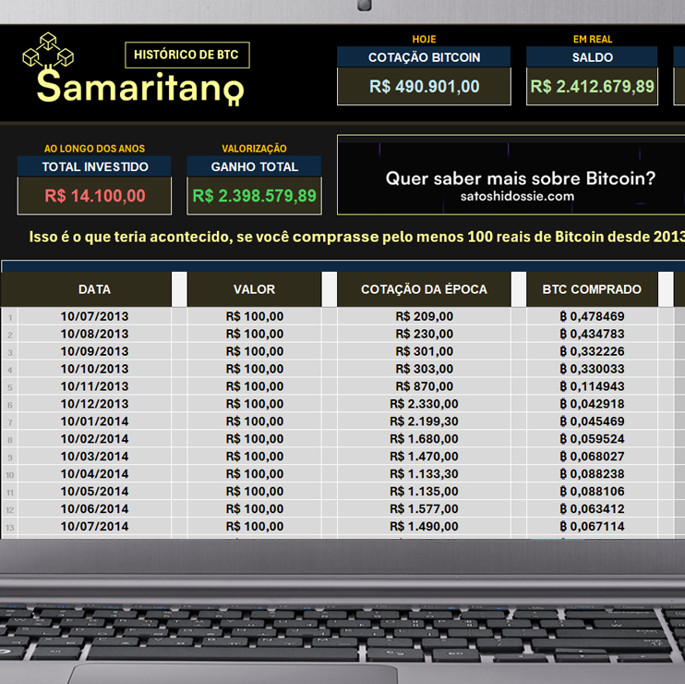Click the blockchain cubes logo icon

coord(48,50)
